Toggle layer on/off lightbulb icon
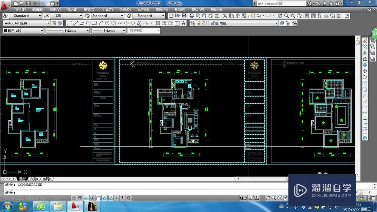 click(x=199, y=23)
